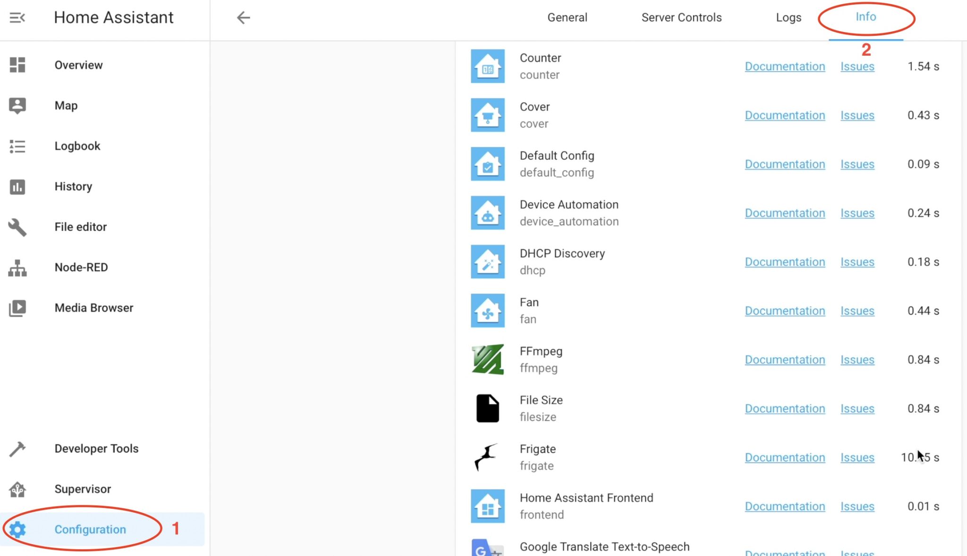Open Developer Tools via hammer icon
This screenshot has width=967, height=556.
pyautogui.click(x=17, y=448)
